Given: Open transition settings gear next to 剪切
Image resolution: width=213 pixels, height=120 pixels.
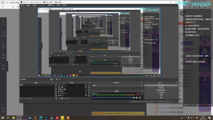Looking at the screenshot, I should click(x=142, y=85).
